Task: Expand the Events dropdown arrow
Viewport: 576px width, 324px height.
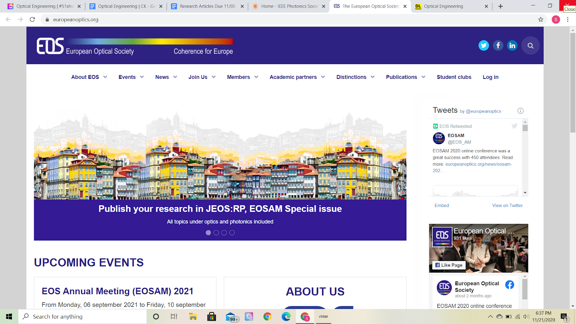Action: (142, 77)
